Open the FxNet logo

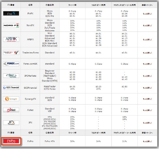coord(11,110)
